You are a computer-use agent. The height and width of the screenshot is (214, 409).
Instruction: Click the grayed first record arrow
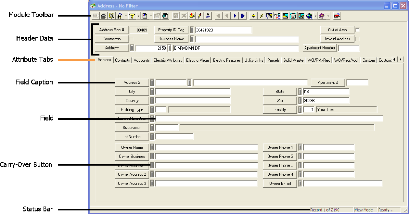click(x=218, y=16)
